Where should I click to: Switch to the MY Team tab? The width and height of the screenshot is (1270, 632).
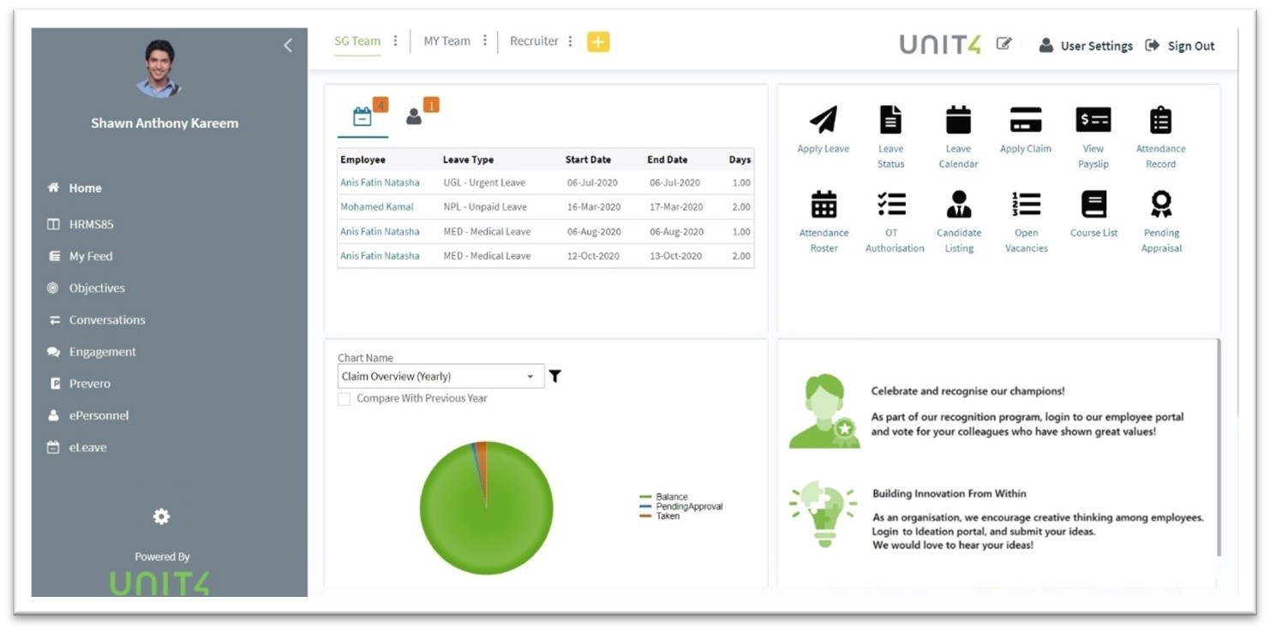pyautogui.click(x=446, y=41)
